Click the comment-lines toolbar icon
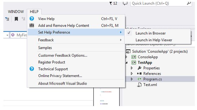The image size is (197, 110). coord(7,19)
